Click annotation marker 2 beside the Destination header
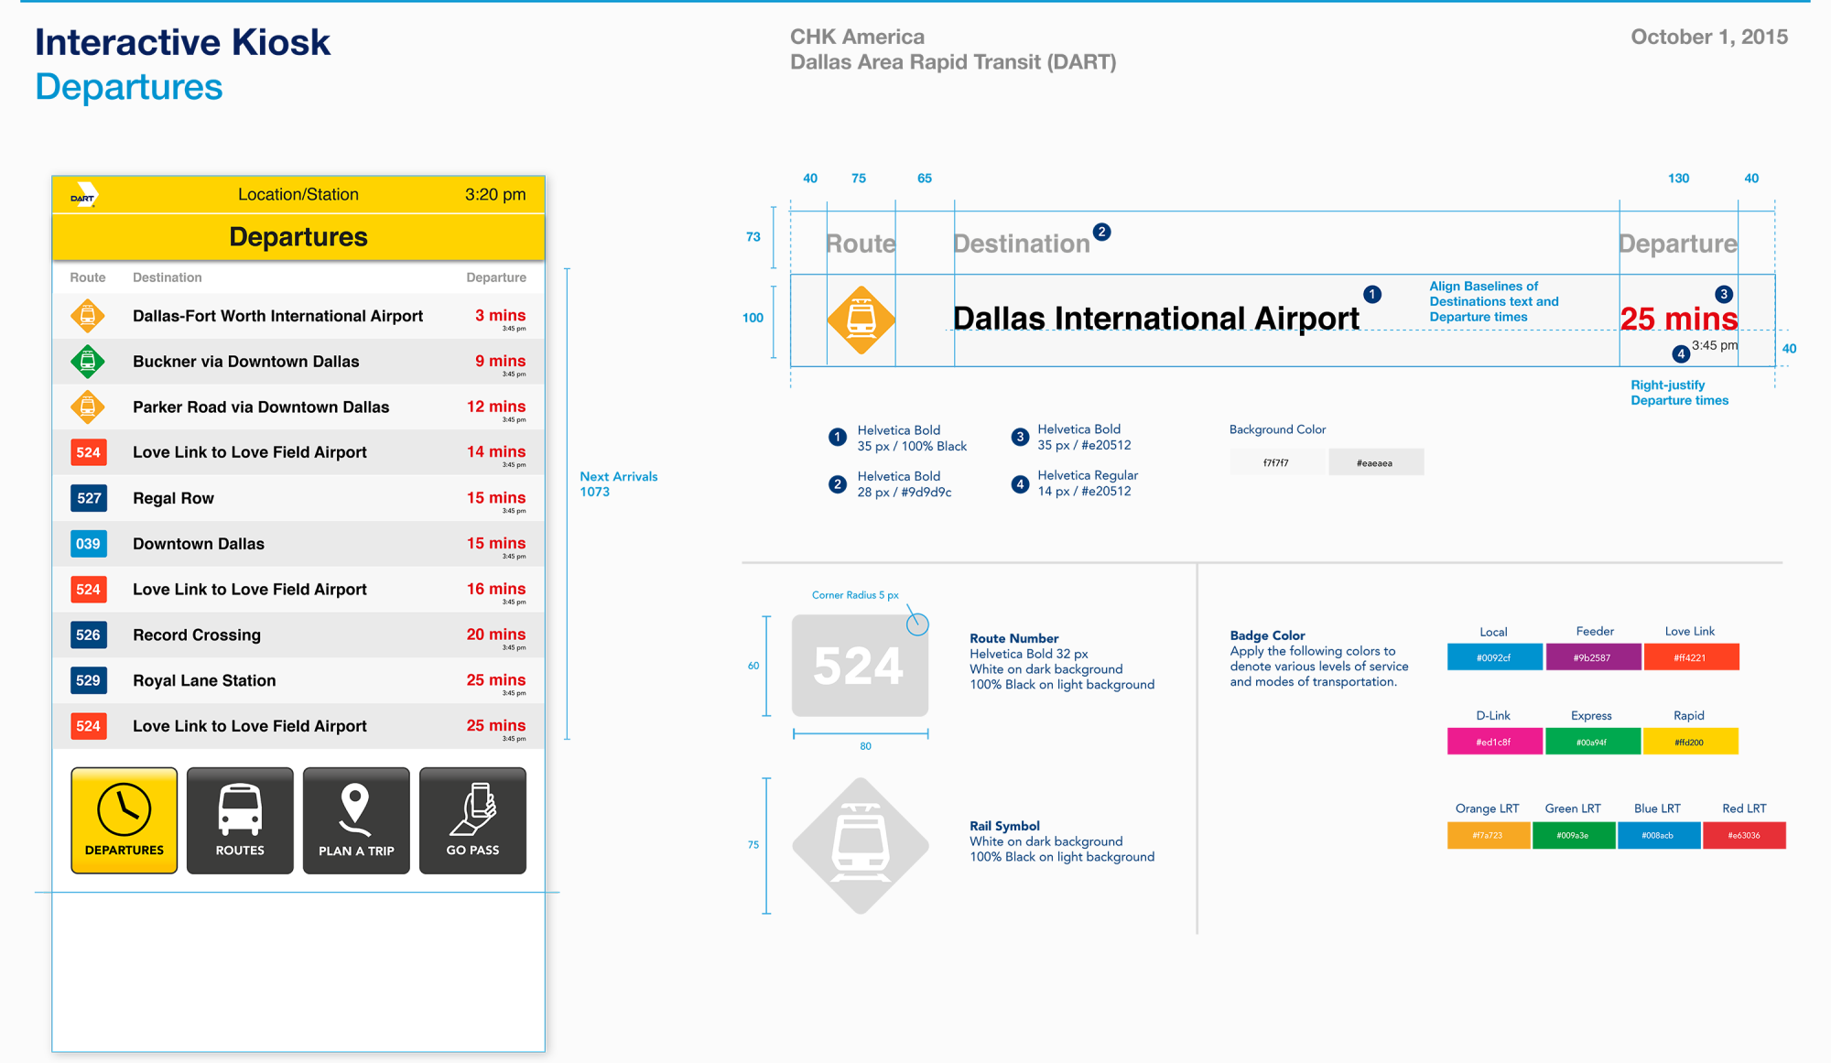Viewport: 1831px width, 1063px height. 1102,232
